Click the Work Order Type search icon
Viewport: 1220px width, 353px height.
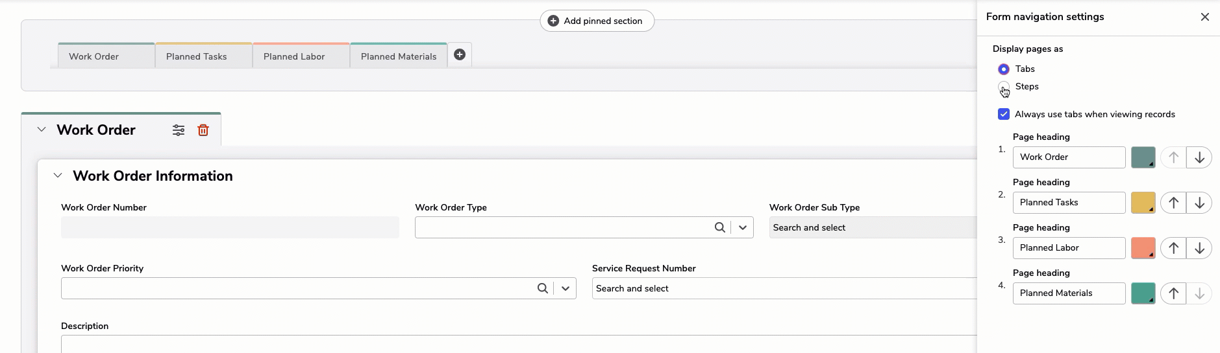(x=720, y=227)
